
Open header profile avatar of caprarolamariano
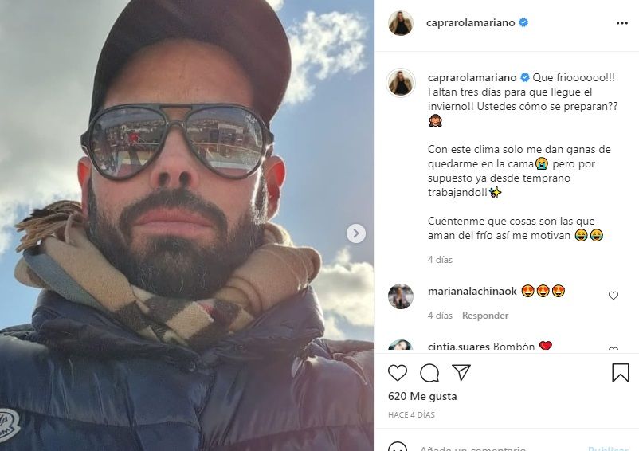401,23
